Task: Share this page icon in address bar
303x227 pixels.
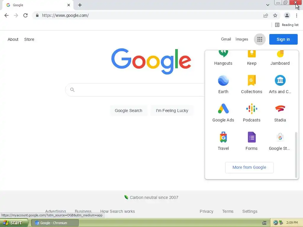Action: (x=266, y=15)
